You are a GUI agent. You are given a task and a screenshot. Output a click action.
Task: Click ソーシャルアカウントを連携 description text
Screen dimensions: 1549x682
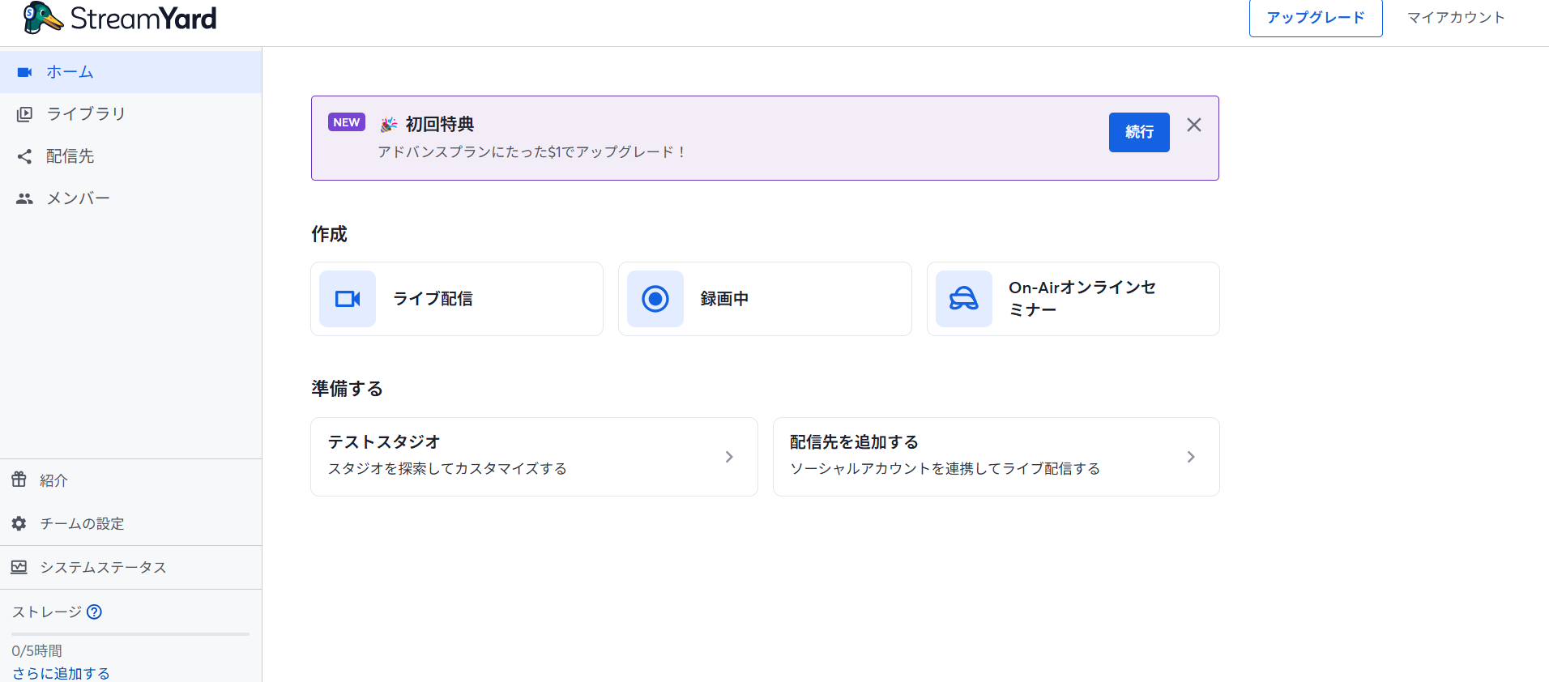(945, 469)
